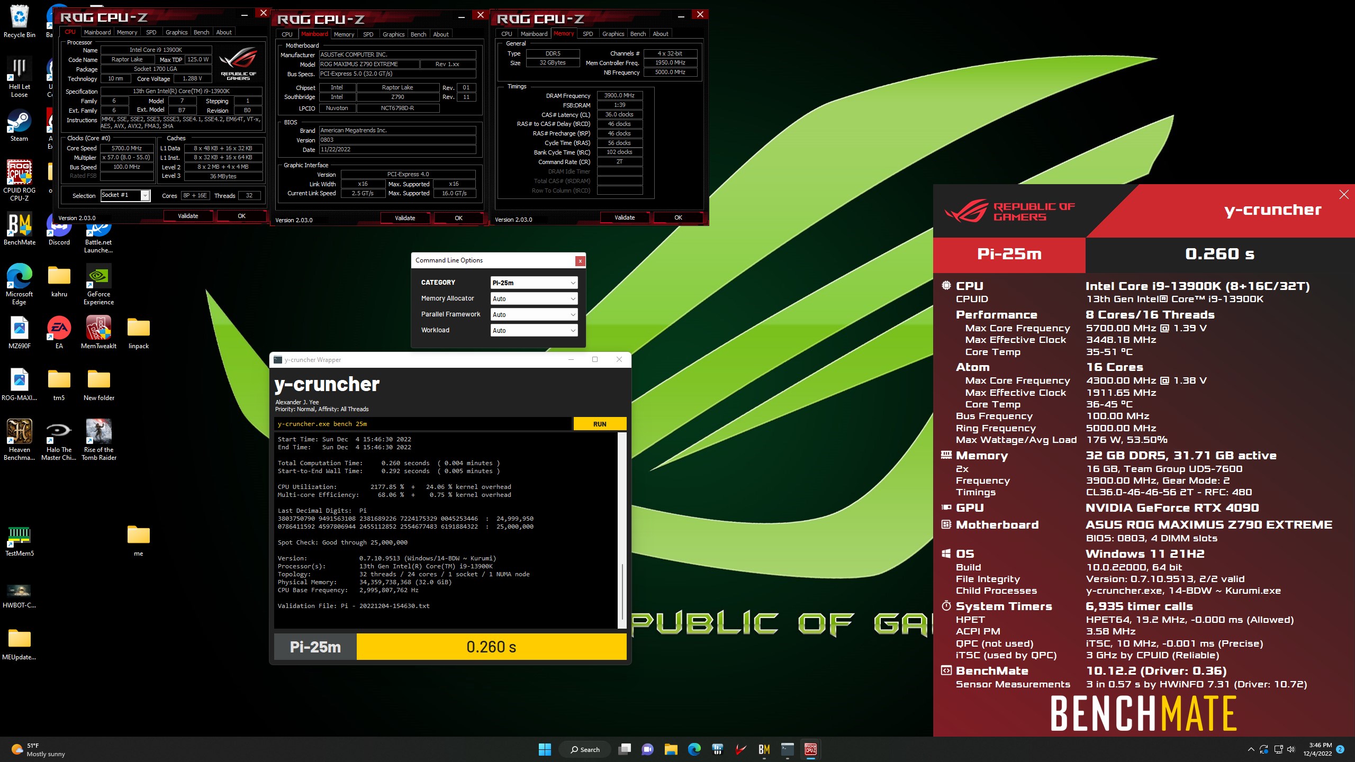1355x762 pixels.
Task: Open the MZ690F file icon
Action: pos(20,333)
